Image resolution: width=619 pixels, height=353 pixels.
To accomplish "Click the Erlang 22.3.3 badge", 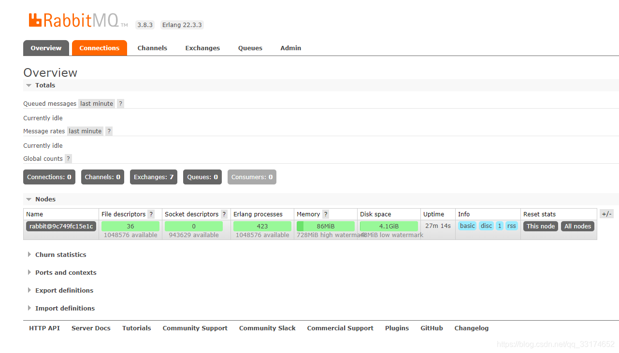I will 182,25.
